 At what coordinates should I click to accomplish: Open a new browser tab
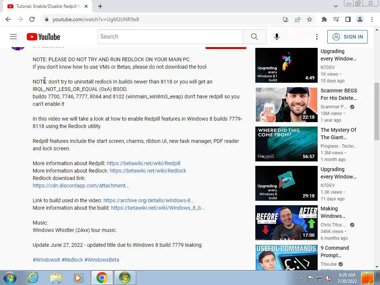click(x=100, y=6)
